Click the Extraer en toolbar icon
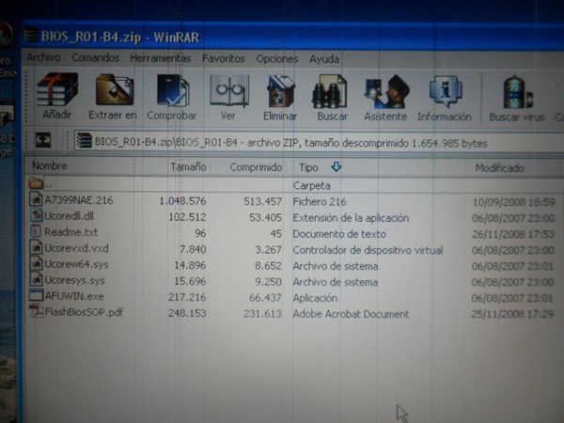 tap(115, 90)
